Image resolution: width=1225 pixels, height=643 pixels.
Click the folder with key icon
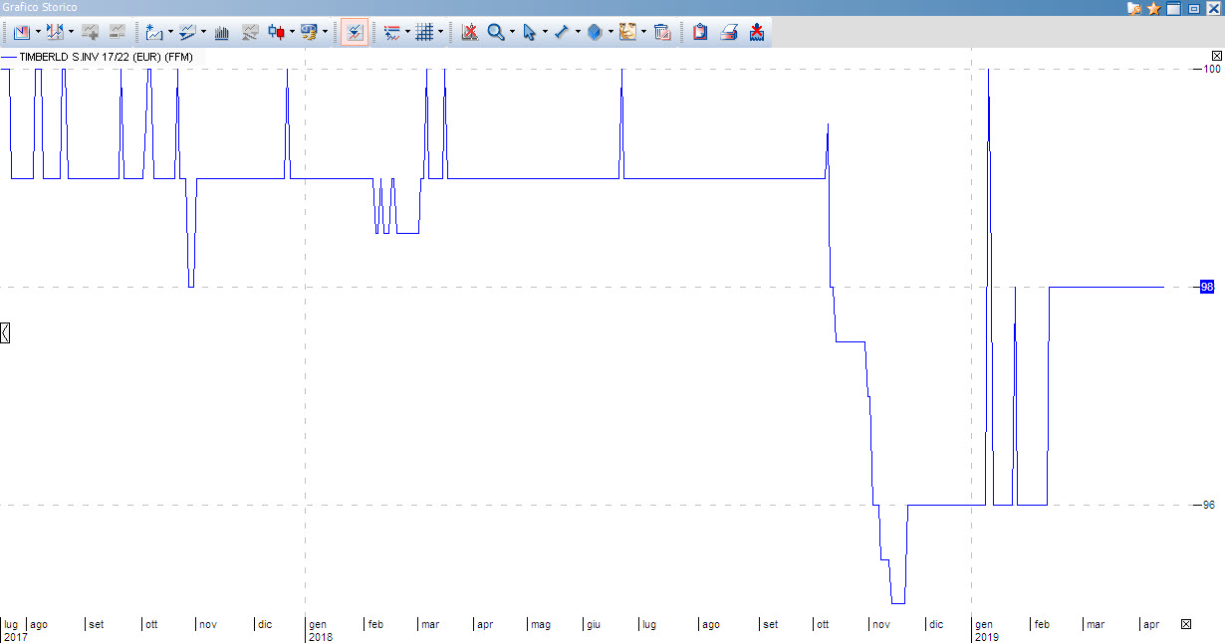coord(1134,8)
